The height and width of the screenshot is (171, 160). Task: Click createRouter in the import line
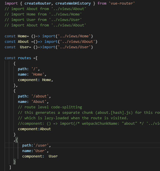click(38, 3)
